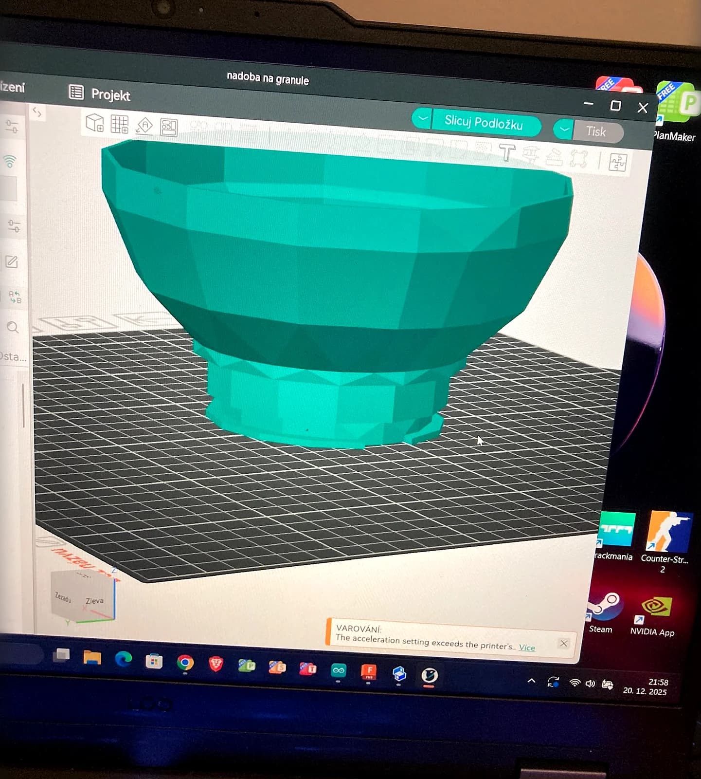Click the Zezadu face of view cube

[x=63, y=597]
